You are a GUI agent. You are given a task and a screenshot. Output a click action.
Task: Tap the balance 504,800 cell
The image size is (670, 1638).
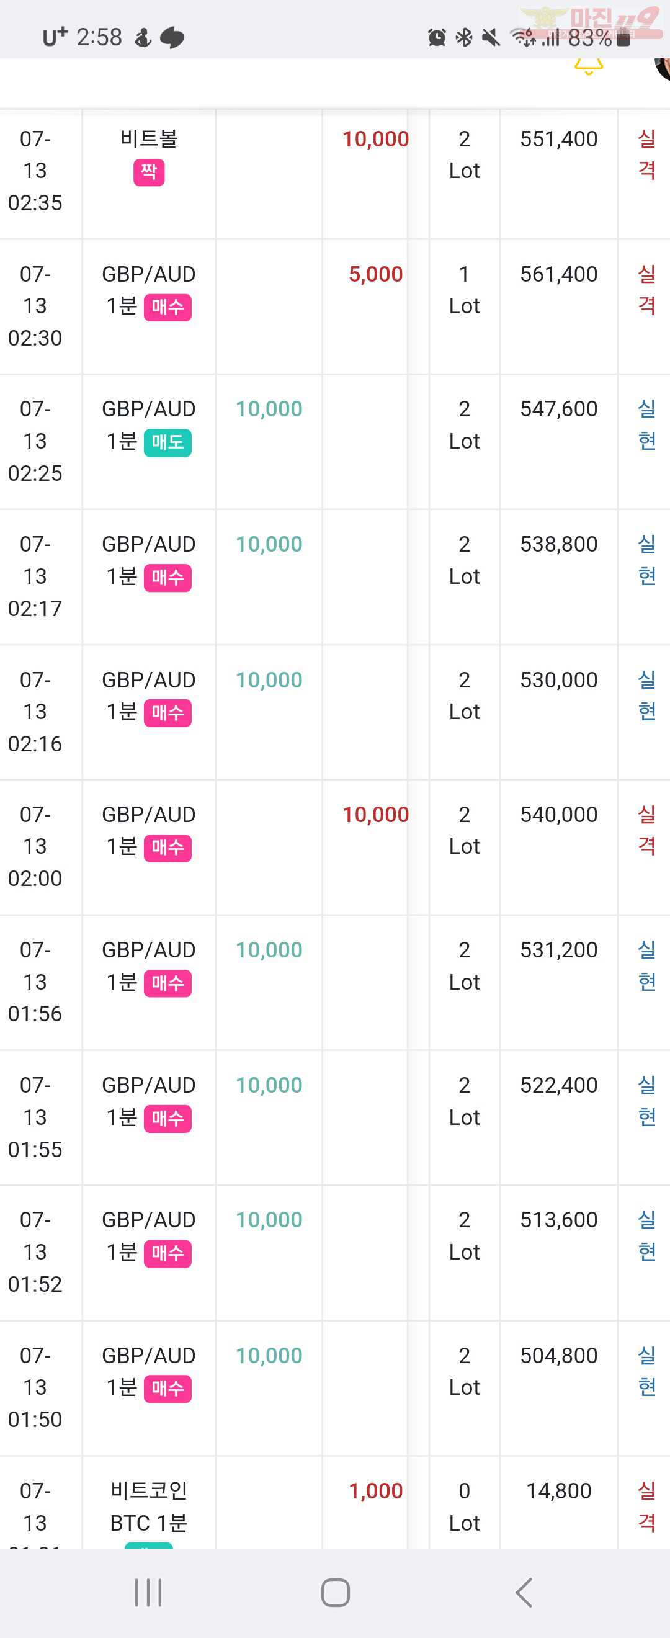pyautogui.click(x=559, y=1355)
